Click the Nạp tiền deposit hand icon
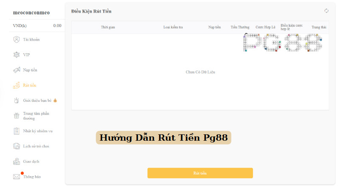 click(17, 70)
